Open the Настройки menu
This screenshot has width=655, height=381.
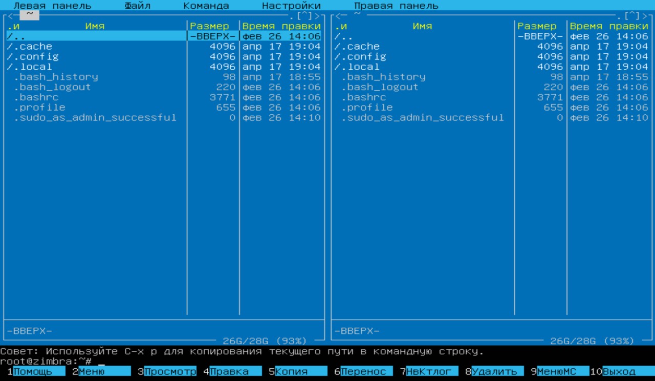pyautogui.click(x=291, y=6)
